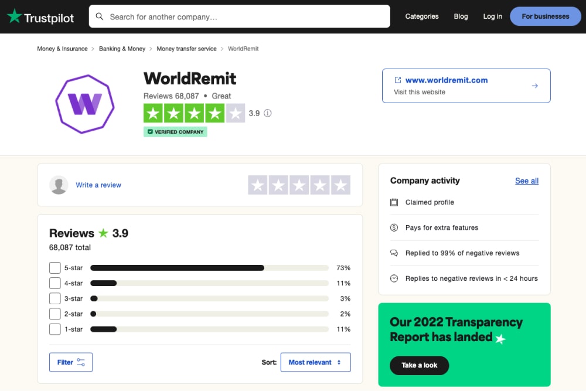
Task: Click the Transparency Report banner headline
Action: point(456,329)
